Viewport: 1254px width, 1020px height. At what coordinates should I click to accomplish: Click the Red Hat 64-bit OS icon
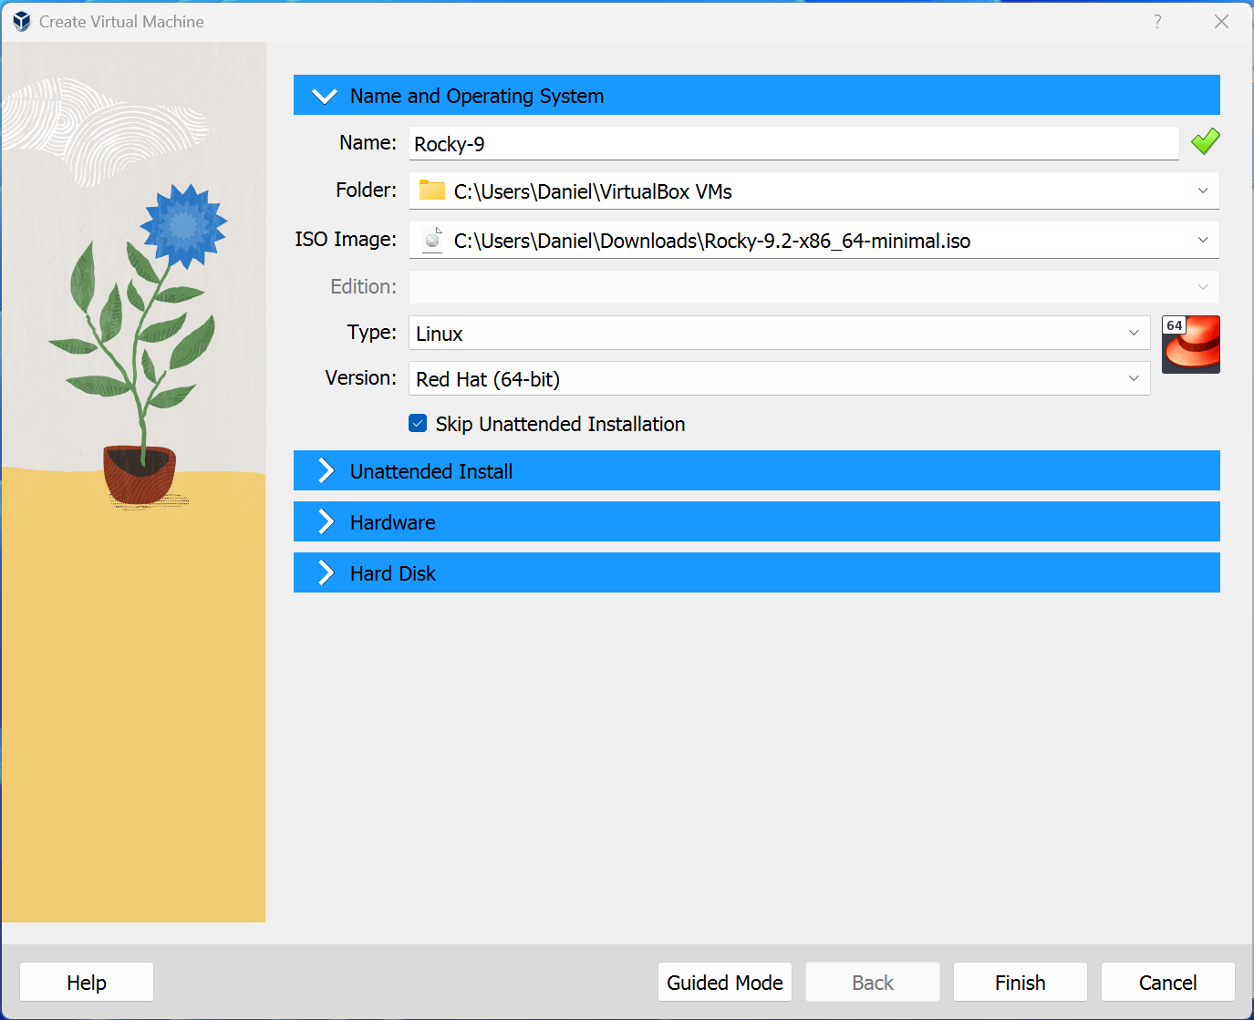1191,345
